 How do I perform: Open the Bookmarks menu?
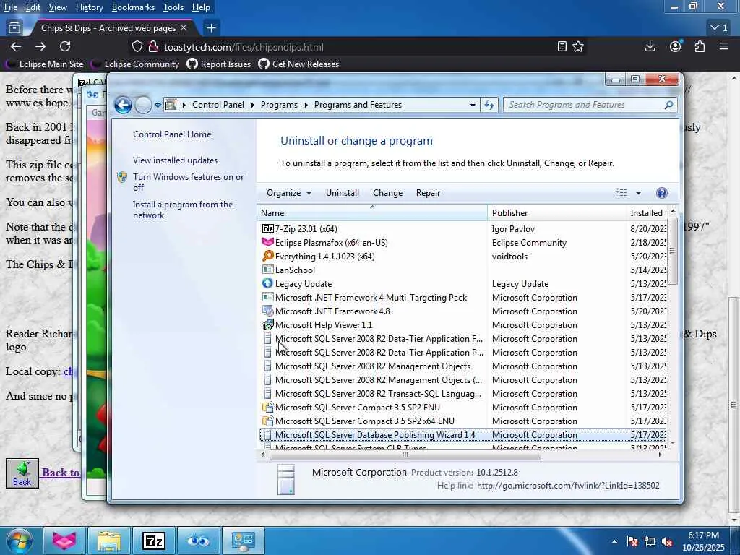[x=133, y=7]
